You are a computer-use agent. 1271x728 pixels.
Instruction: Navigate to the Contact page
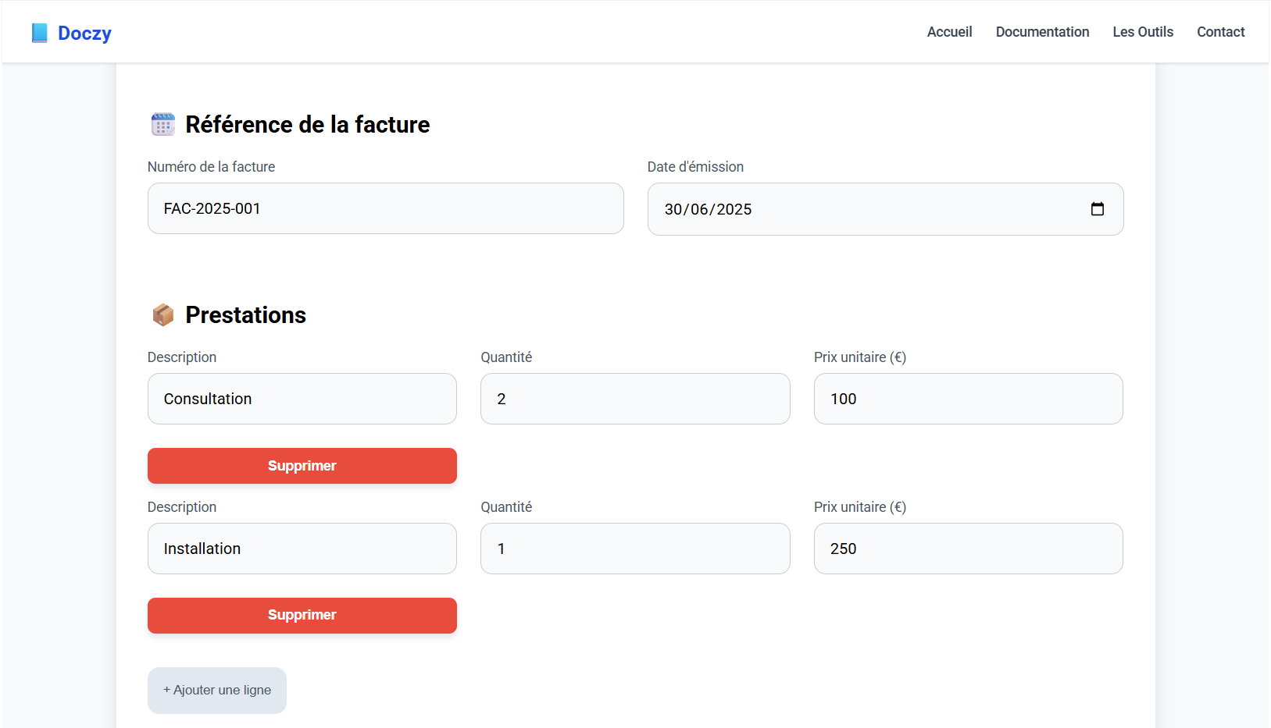point(1220,32)
